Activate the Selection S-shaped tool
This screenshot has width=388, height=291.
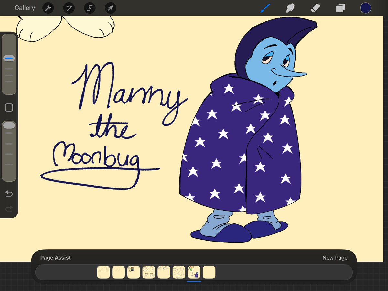pyautogui.click(x=90, y=8)
